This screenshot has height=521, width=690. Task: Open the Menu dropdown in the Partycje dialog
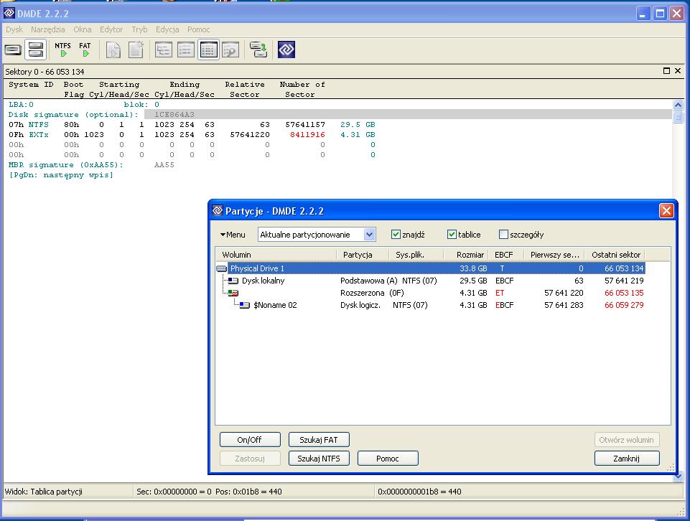pyautogui.click(x=233, y=235)
